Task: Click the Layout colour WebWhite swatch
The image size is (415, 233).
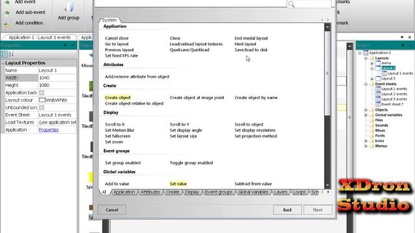Action: tap(42, 100)
